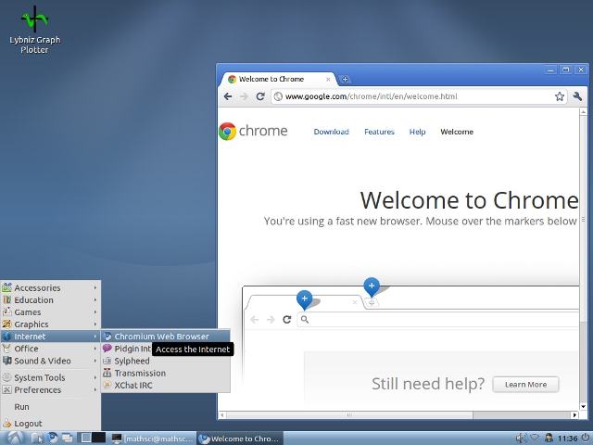
Task: Click the vertical scrollbar up arrow
Action: [583, 112]
